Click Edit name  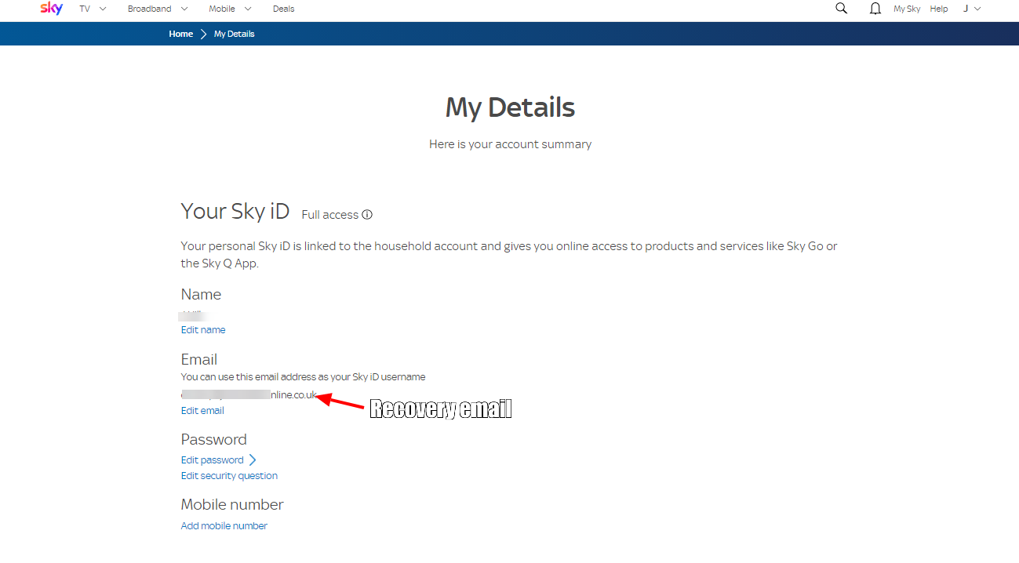(202, 329)
